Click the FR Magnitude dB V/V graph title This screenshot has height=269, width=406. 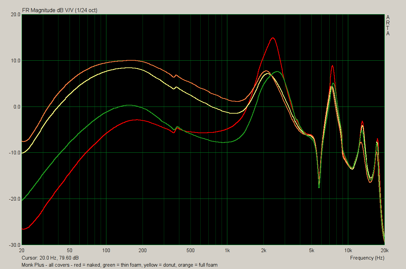[59, 10]
